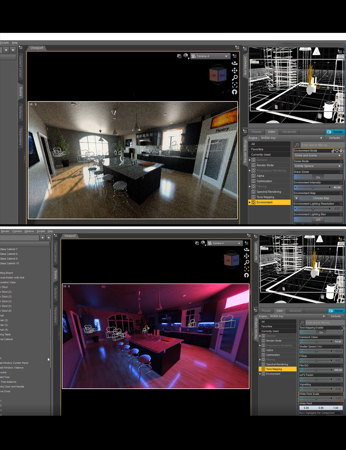Click the orbit camera icon in top screenshot viewport
The height and width of the screenshot is (450, 346).
pos(235,63)
